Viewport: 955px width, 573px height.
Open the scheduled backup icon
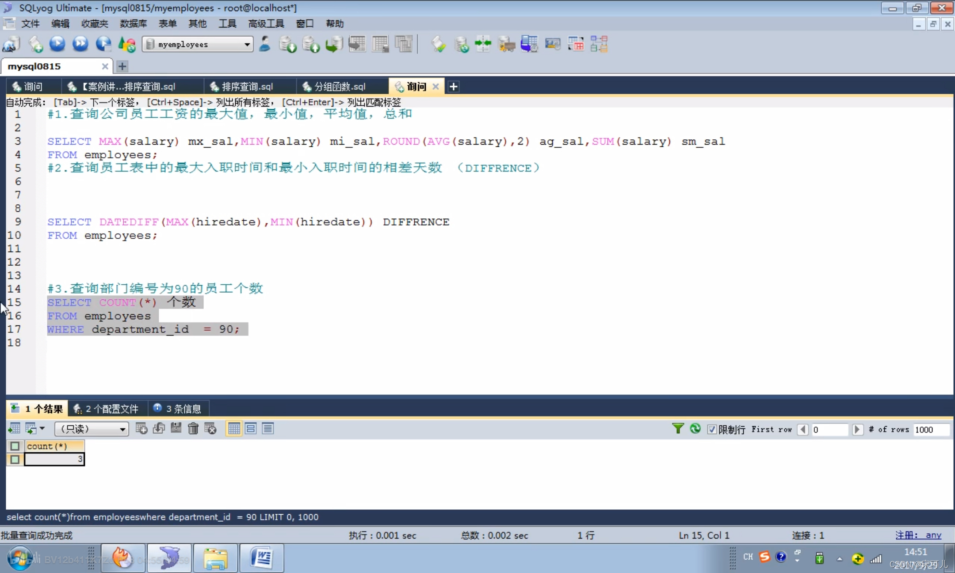tap(529, 44)
